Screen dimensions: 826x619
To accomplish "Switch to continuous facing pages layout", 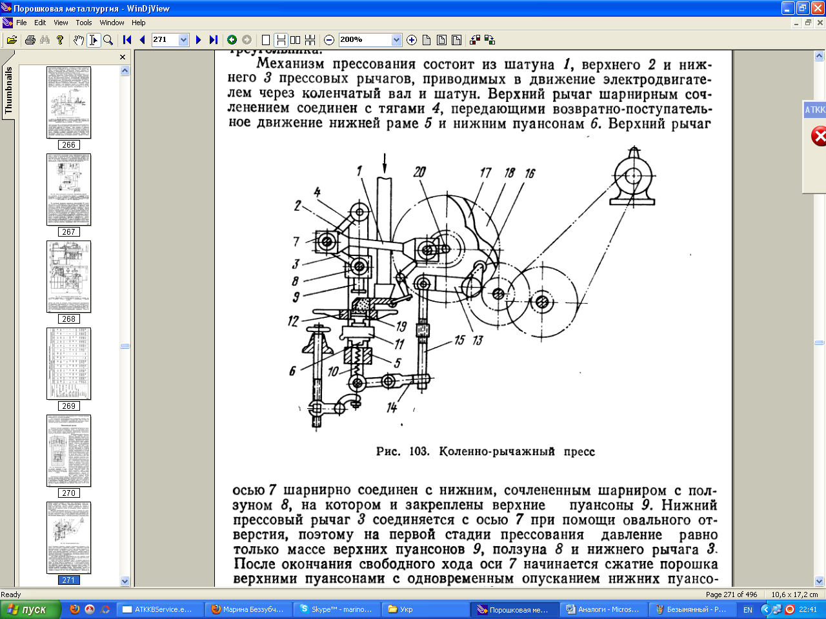I will pos(310,40).
